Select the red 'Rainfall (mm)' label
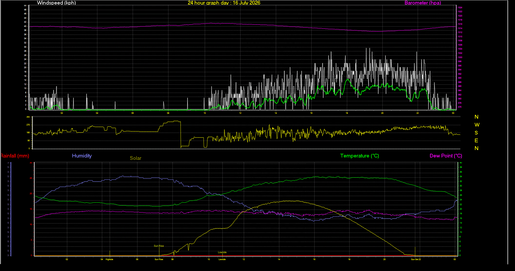Image resolution: width=515 pixels, height=271 pixels. pos(14,156)
